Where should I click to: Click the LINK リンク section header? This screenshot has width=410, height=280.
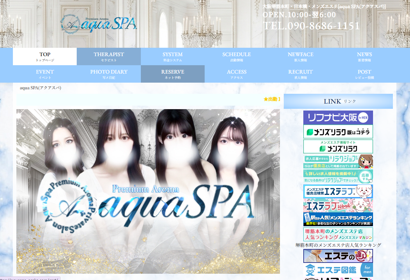pos(338,101)
